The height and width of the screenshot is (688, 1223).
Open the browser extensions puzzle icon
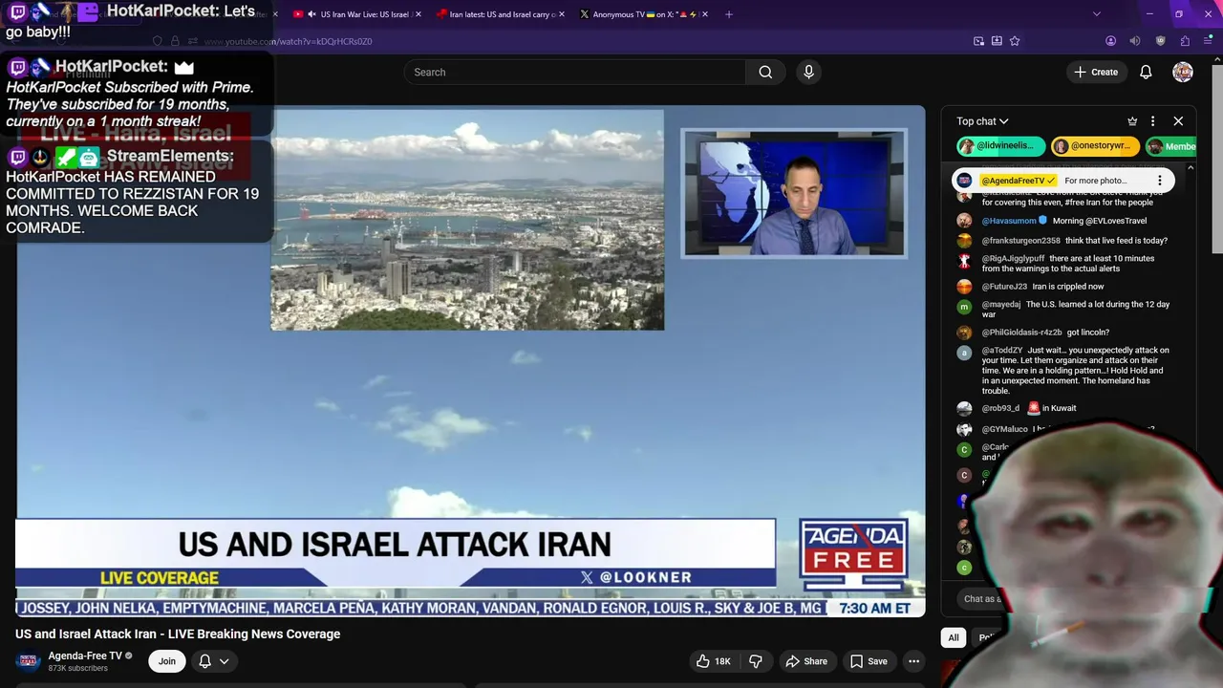pyautogui.click(x=1185, y=41)
